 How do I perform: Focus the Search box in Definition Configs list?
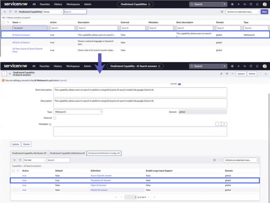[58, 160]
